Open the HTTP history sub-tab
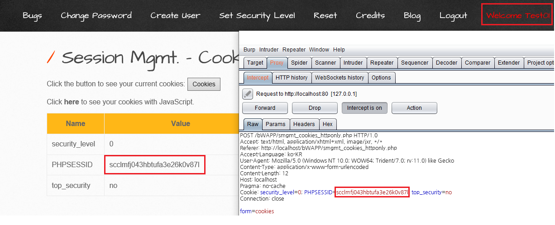Viewport: 555px width, 225px height. pos(292,78)
